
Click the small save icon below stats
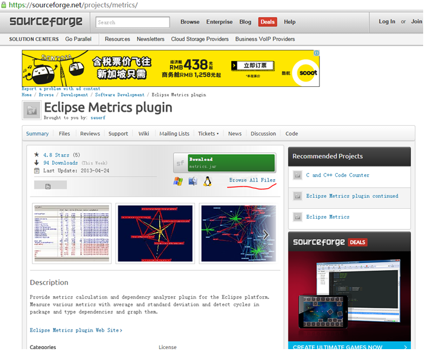pyautogui.click(x=48, y=186)
